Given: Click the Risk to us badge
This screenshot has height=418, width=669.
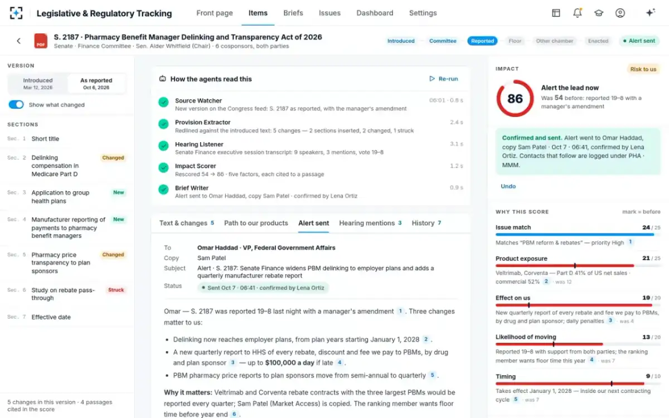Looking at the screenshot, I should (x=643, y=69).
